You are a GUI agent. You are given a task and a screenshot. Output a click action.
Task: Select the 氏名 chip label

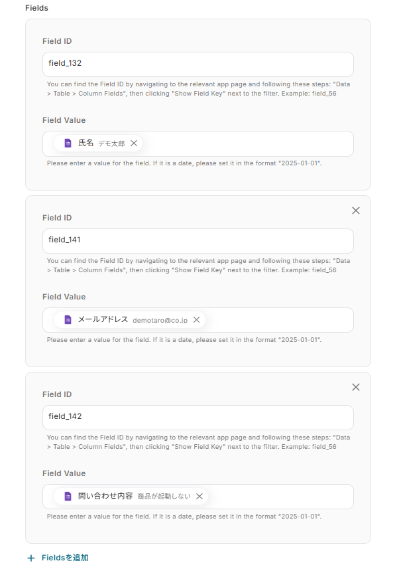click(85, 143)
